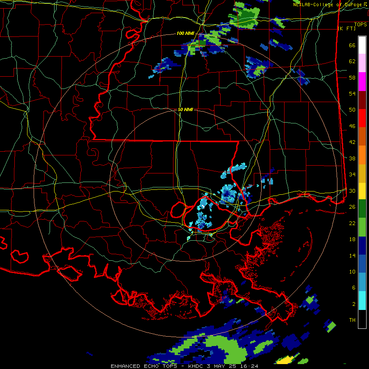Click the 58 legend value

point(352,77)
